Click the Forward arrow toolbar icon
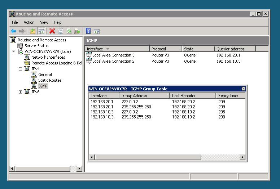This screenshot has height=189, width=280. (x=22, y=31)
